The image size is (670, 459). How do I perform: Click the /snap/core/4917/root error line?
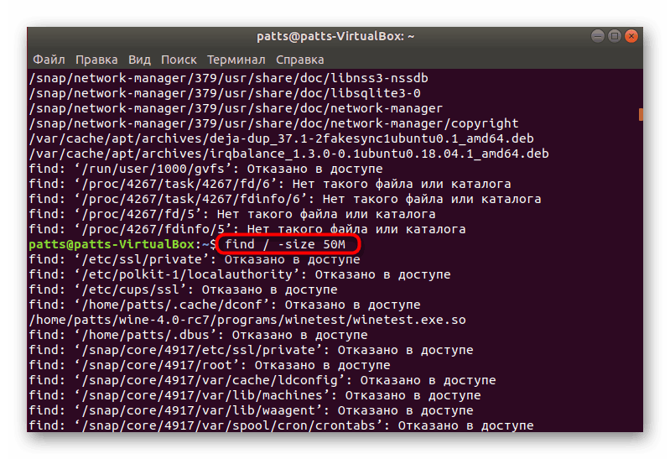(210, 365)
